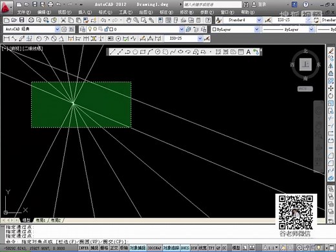Select the Rectangle draw tool

click(143, 52)
